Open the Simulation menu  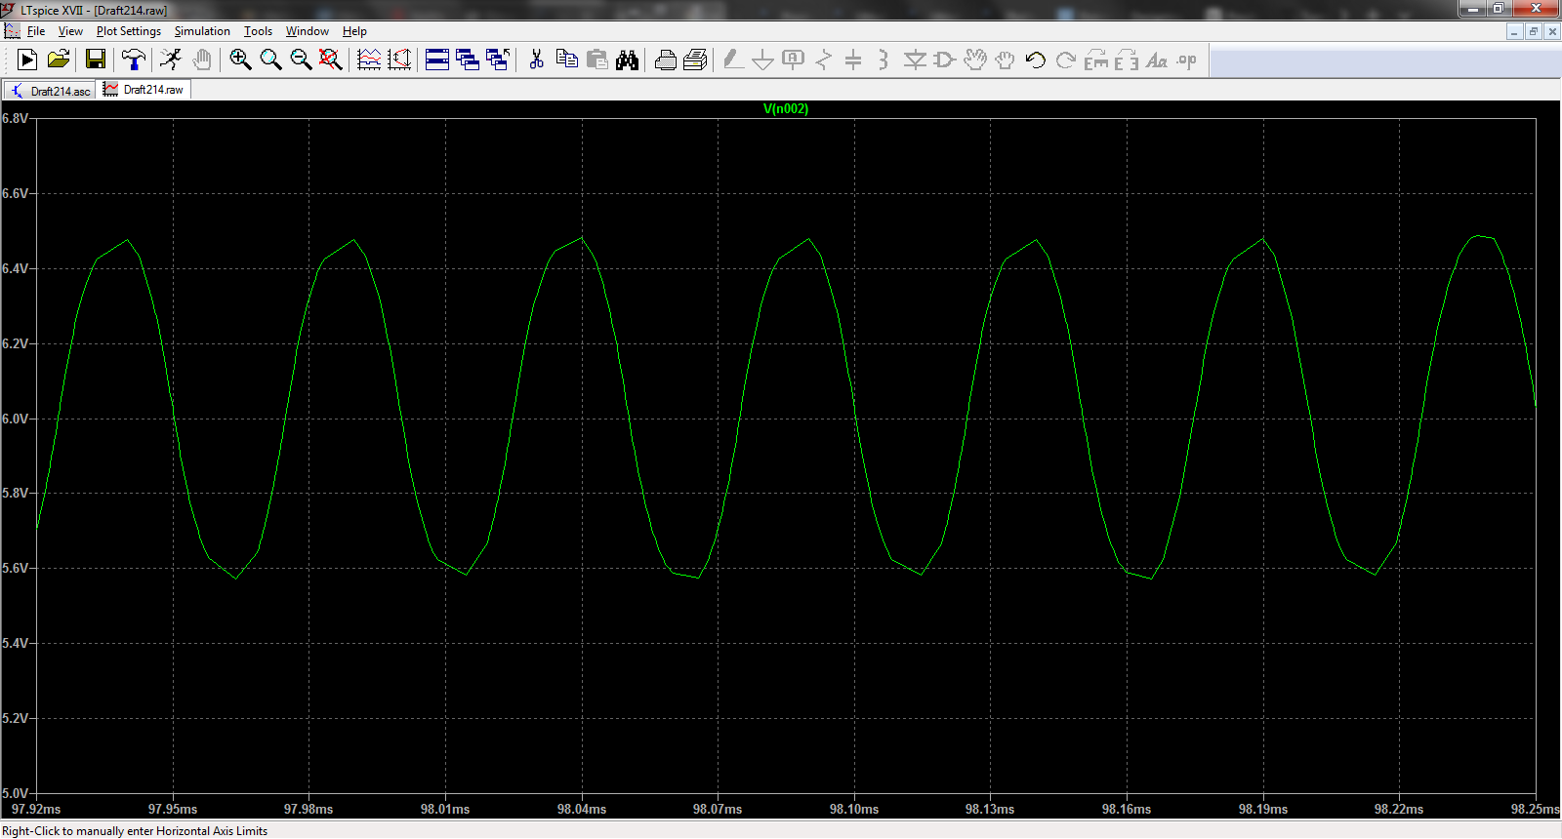tap(202, 31)
